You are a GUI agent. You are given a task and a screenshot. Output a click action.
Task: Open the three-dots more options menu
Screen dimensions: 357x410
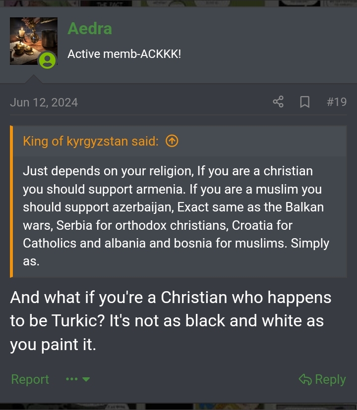tap(71, 380)
